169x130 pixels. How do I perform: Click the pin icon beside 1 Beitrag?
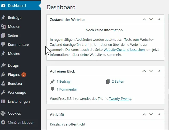(x=53, y=82)
